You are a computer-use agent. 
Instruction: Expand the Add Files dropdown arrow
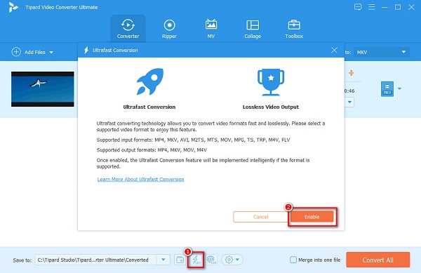(x=51, y=53)
